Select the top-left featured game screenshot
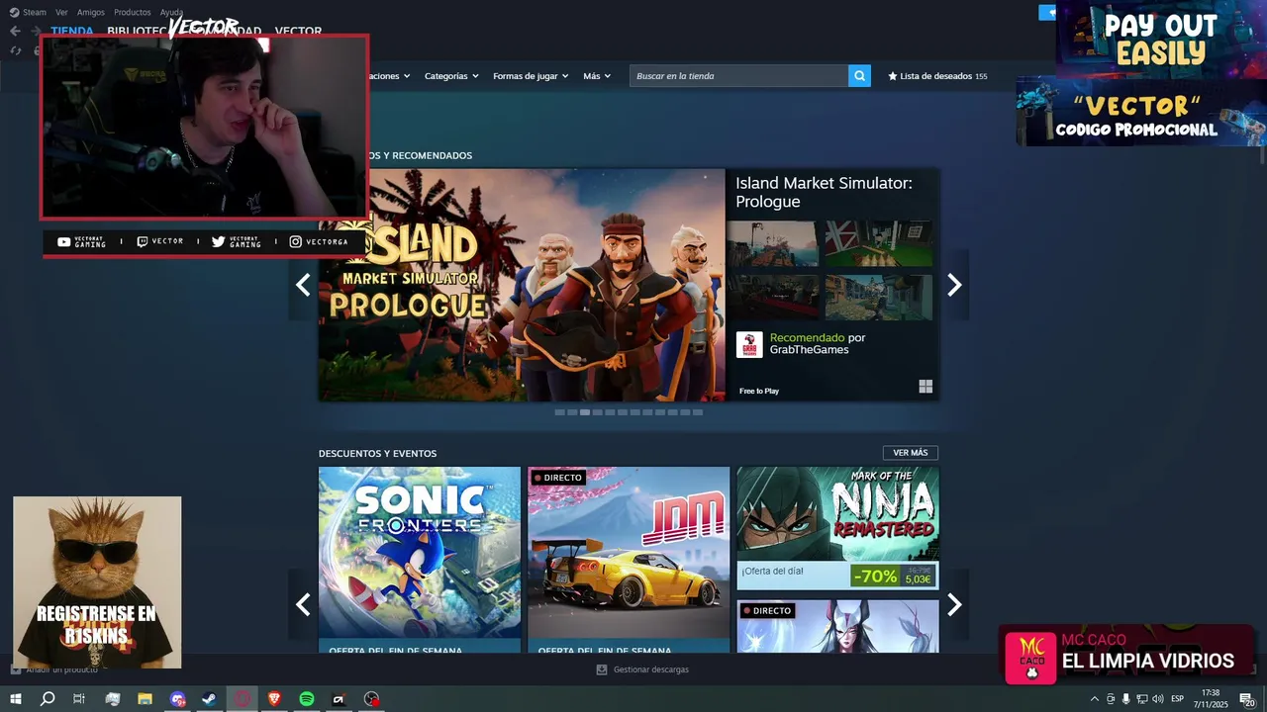 coord(773,243)
